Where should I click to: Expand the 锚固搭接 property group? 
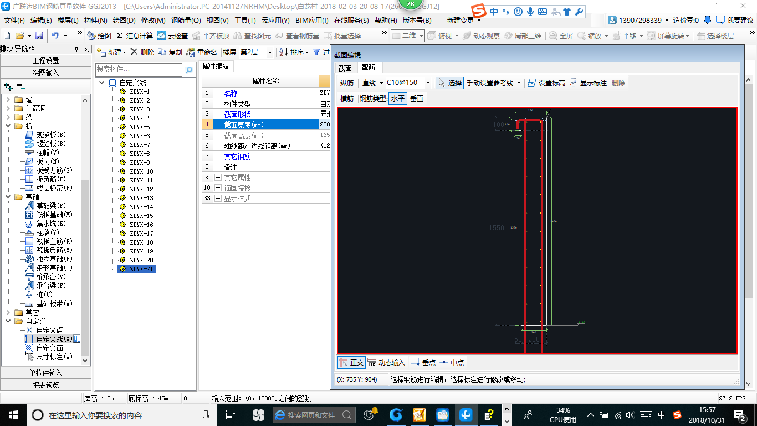218,188
